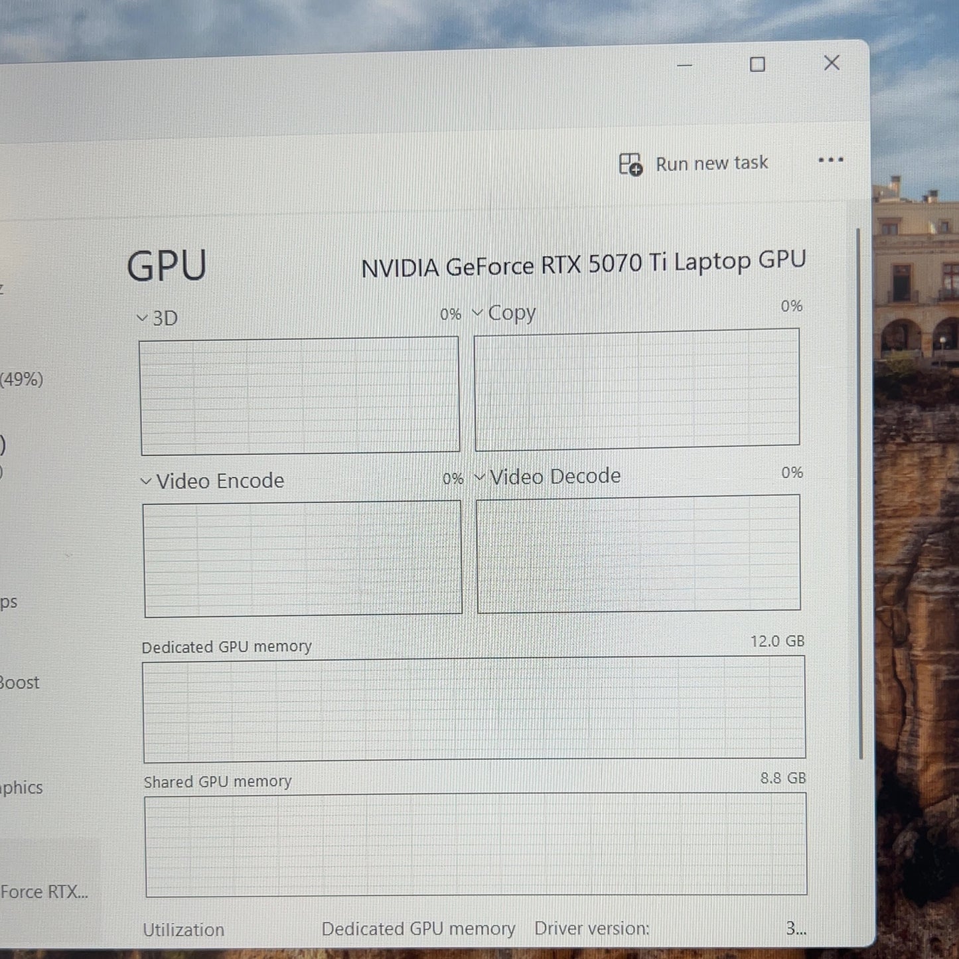Click the Driver version label
959x959 pixels.
(592, 928)
